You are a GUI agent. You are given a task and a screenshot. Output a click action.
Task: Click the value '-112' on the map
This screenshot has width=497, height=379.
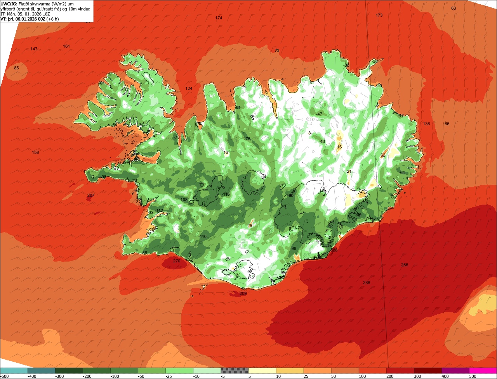click(159, 210)
